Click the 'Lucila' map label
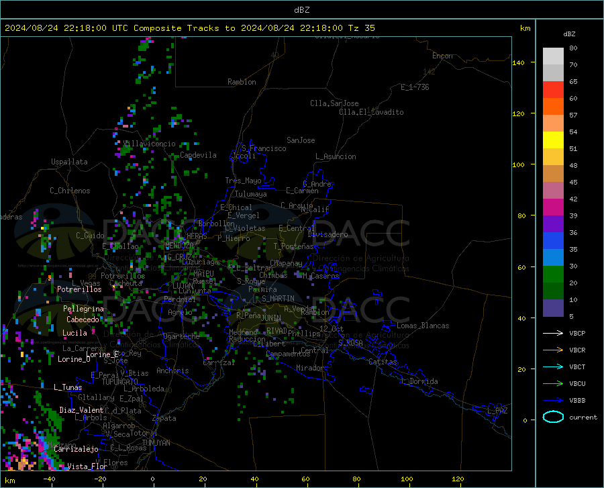 74,333
